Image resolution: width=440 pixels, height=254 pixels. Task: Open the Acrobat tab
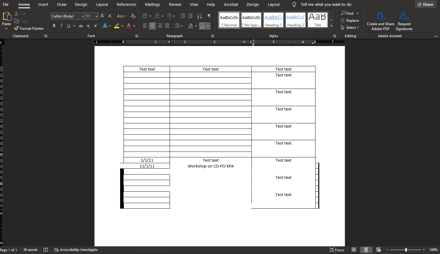pyautogui.click(x=231, y=4)
